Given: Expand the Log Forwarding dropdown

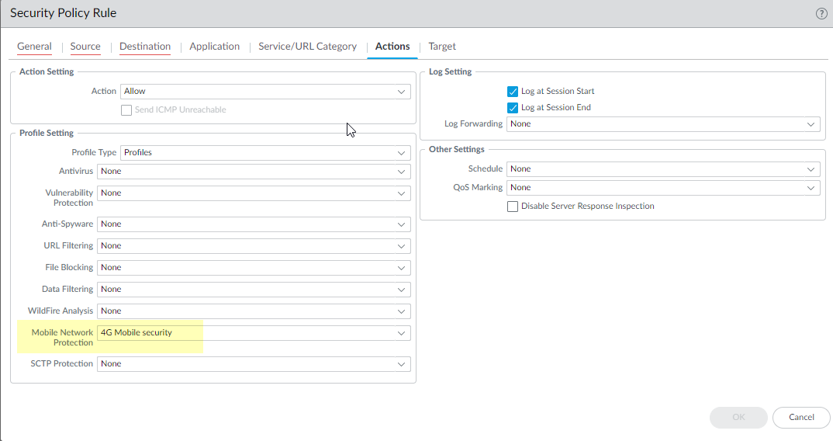Looking at the screenshot, I should pyautogui.click(x=663, y=124).
